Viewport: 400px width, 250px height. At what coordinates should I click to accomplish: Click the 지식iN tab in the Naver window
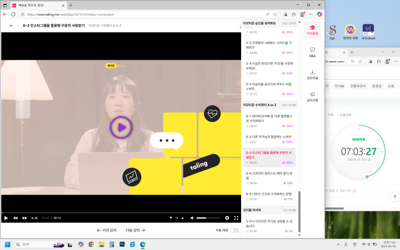[339, 86]
